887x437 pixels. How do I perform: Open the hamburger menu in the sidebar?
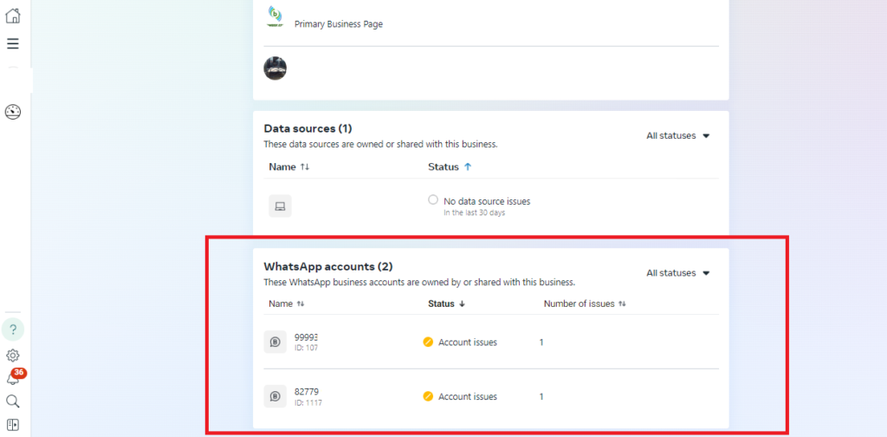click(x=12, y=43)
